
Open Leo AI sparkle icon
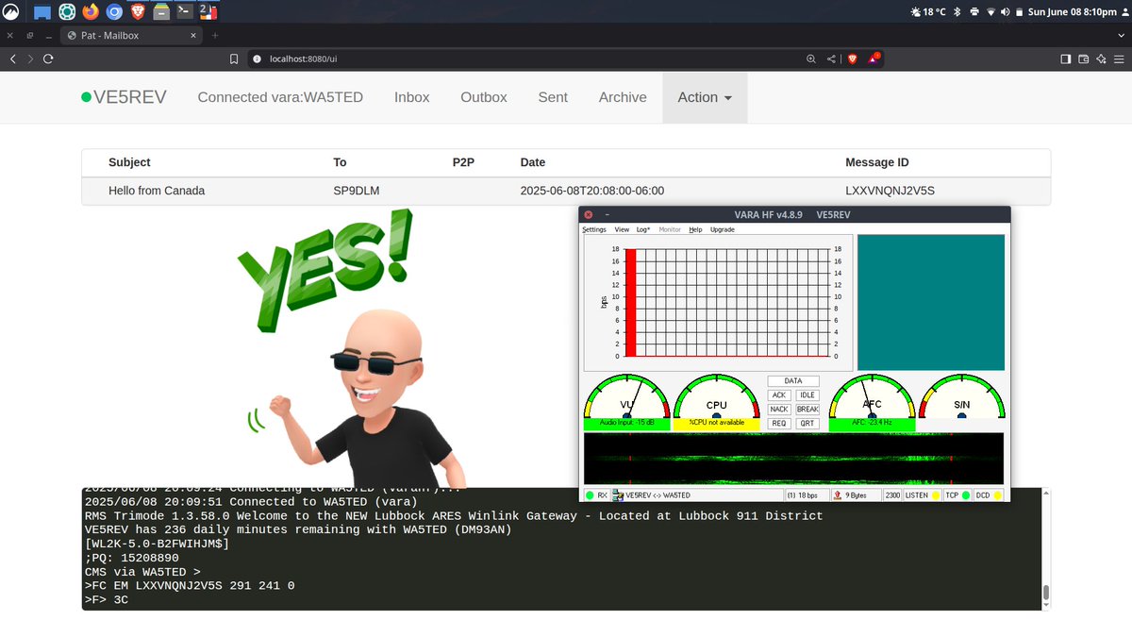(x=1100, y=59)
